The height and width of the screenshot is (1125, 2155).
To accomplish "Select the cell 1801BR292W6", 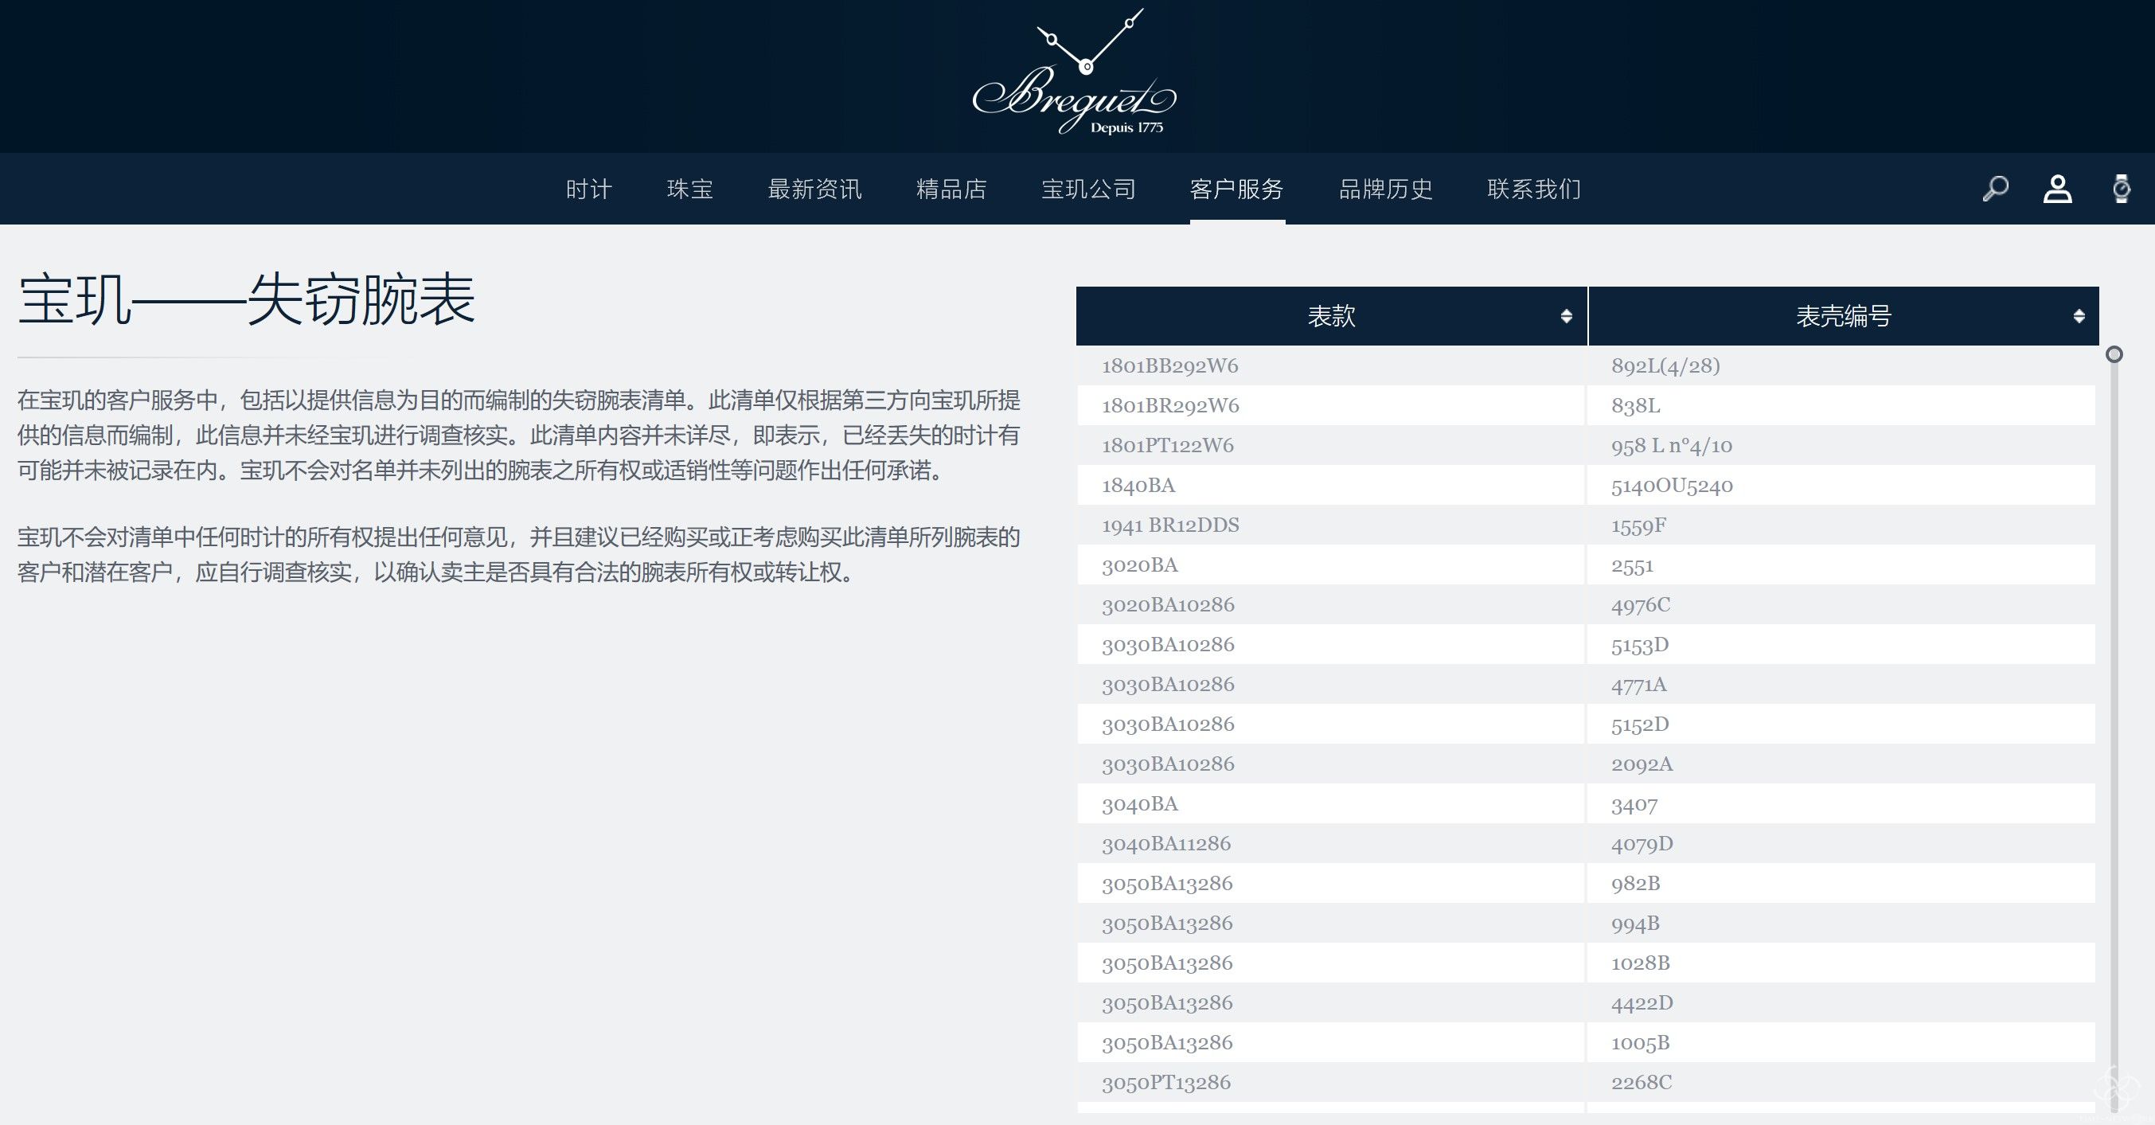I will pos(1331,406).
